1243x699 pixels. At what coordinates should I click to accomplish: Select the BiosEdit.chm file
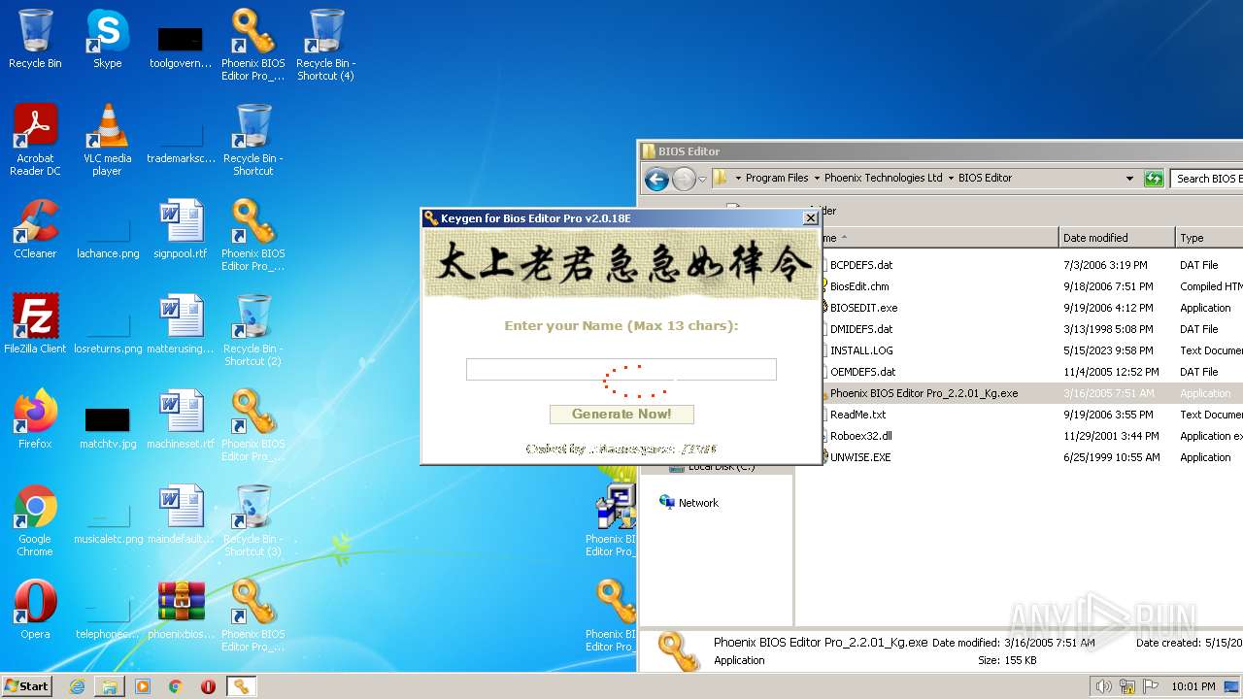click(x=859, y=286)
